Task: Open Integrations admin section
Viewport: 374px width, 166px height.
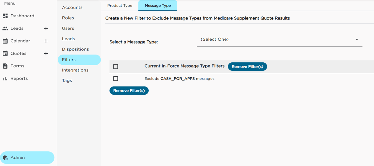Action: [x=75, y=70]
